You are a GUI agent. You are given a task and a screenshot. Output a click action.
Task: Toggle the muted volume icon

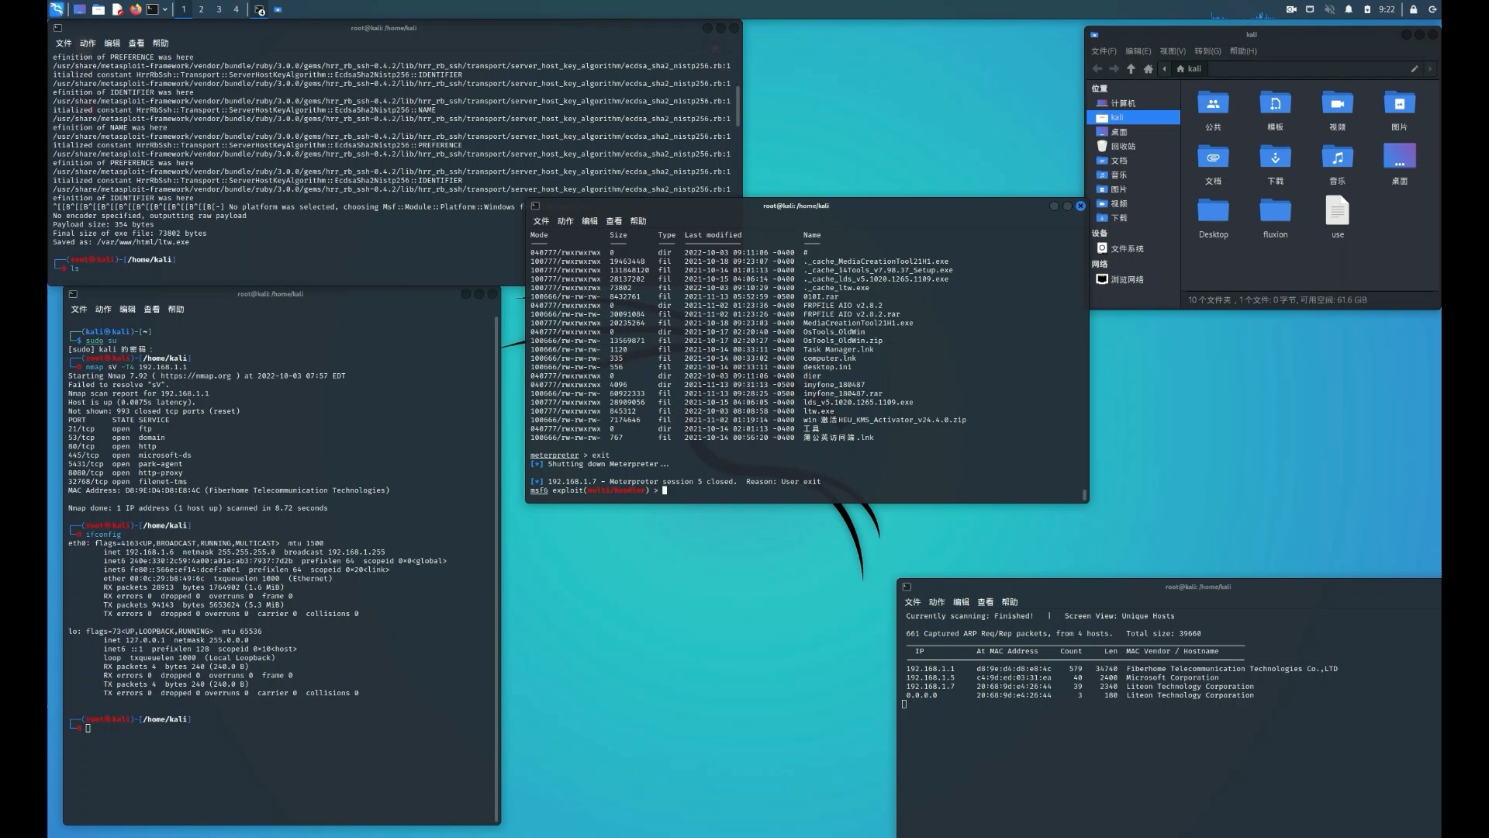coord(1329,9)
